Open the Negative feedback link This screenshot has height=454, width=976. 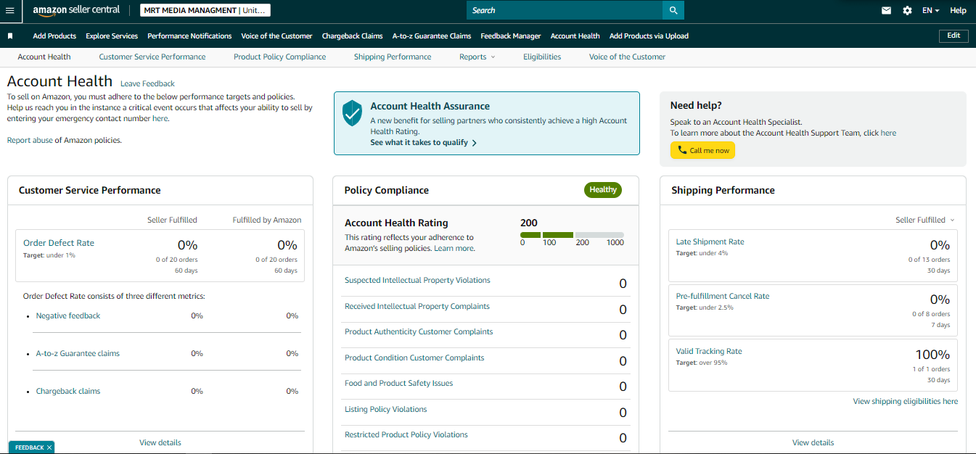coord(68,315)
